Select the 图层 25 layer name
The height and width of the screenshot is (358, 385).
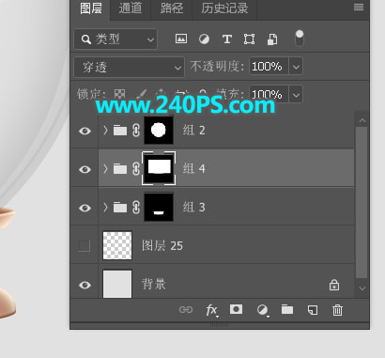(x=162, y=246)
